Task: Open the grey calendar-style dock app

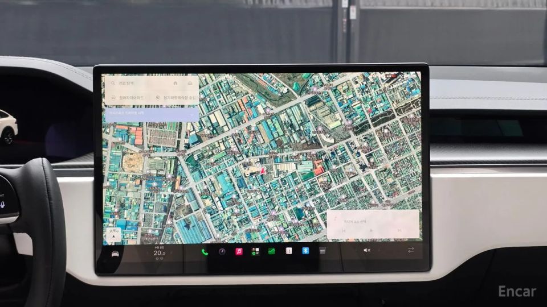Action: coord(323,251)
